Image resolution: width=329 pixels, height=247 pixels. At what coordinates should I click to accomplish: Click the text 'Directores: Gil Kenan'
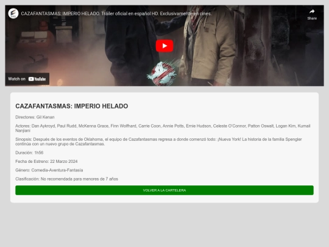35,117
